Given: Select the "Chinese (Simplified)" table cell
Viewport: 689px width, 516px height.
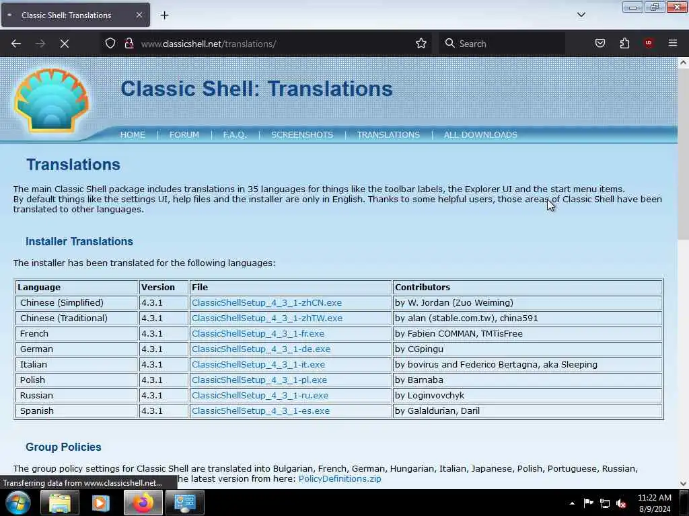Looking at the screenshot, I should pos(77,303).
